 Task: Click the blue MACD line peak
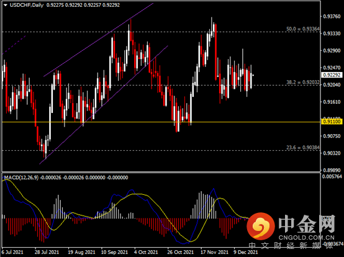click(x=213, y=189)
